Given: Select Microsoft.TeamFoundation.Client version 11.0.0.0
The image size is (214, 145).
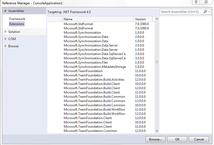Looking at the screenshot, I should click(101, 127).
